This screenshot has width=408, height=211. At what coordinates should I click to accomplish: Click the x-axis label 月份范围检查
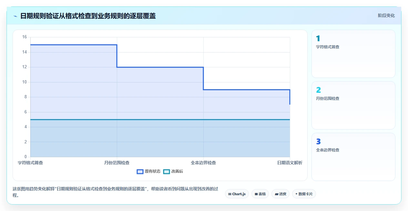click(x=117, y=163)
